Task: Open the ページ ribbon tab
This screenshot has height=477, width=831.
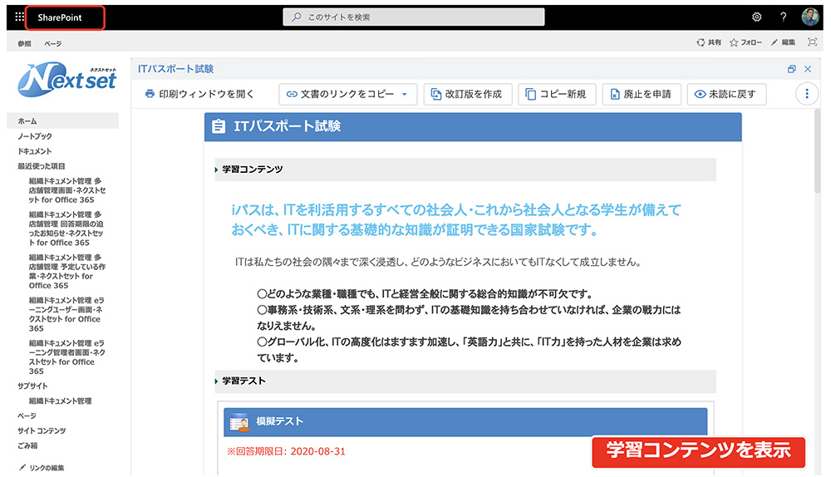Action: (53, 43)
